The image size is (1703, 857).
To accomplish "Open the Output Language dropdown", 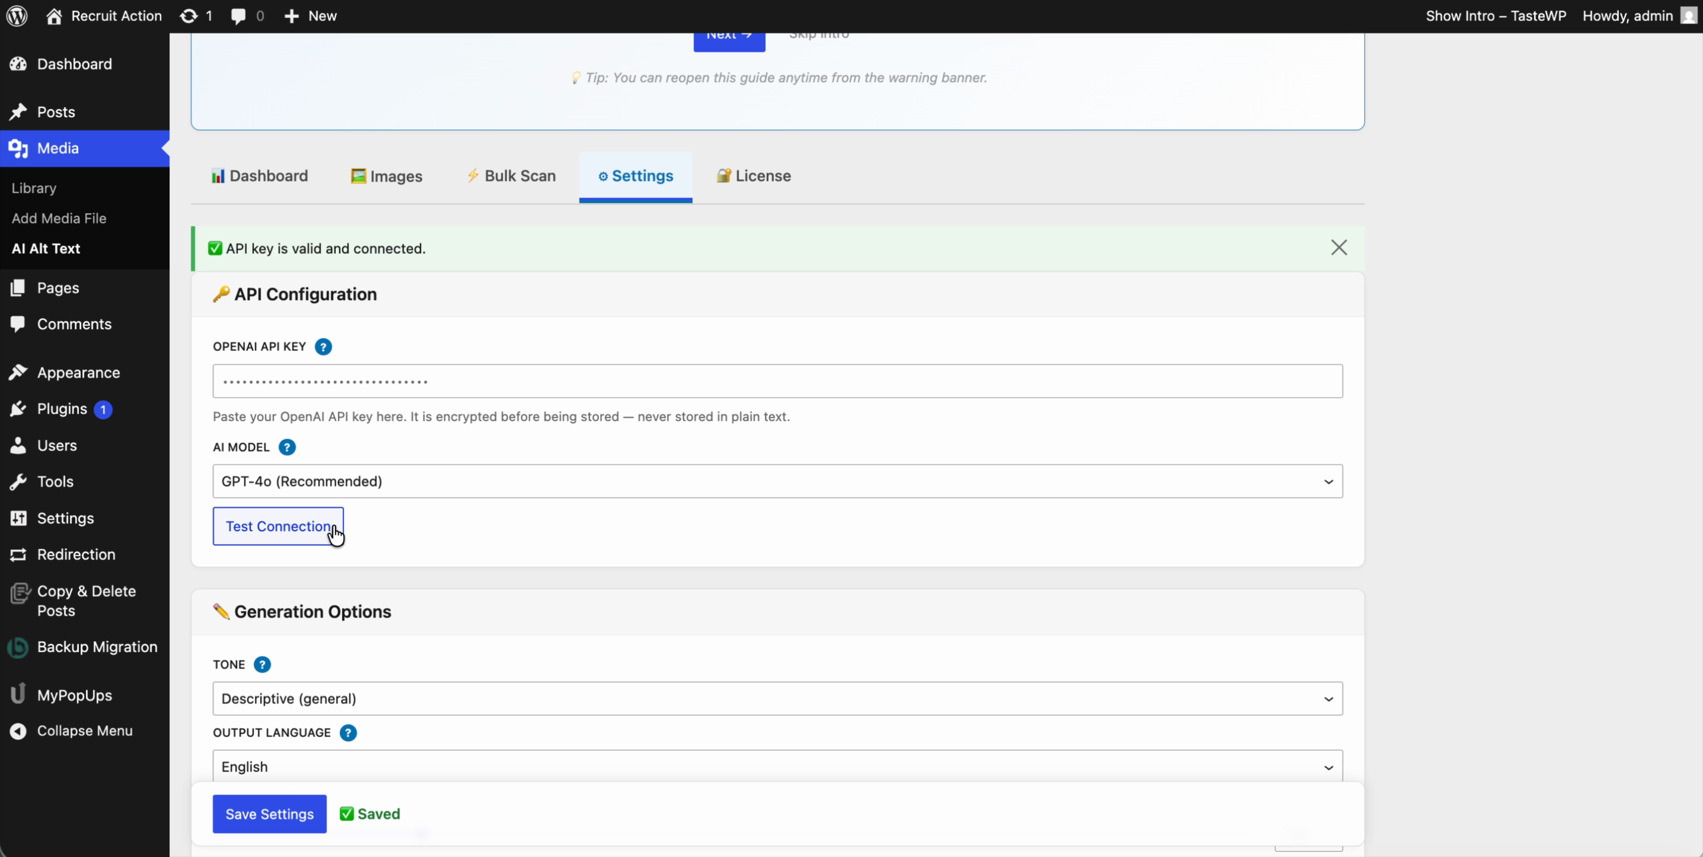I will pyautogui.click(x=777, y=766).
